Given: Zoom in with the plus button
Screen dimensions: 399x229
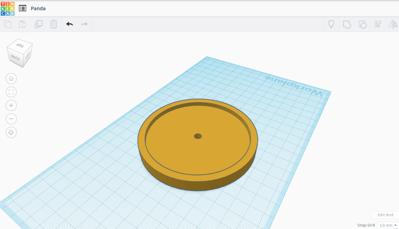Looking at the screenshot, I should tap(11, 105).
